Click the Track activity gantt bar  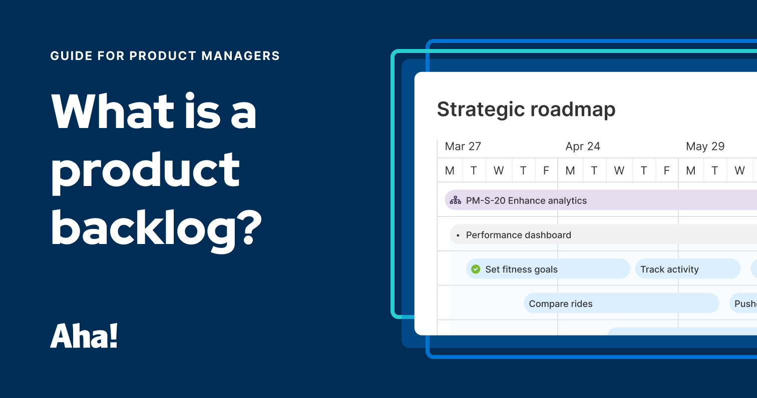pos(669,269)
